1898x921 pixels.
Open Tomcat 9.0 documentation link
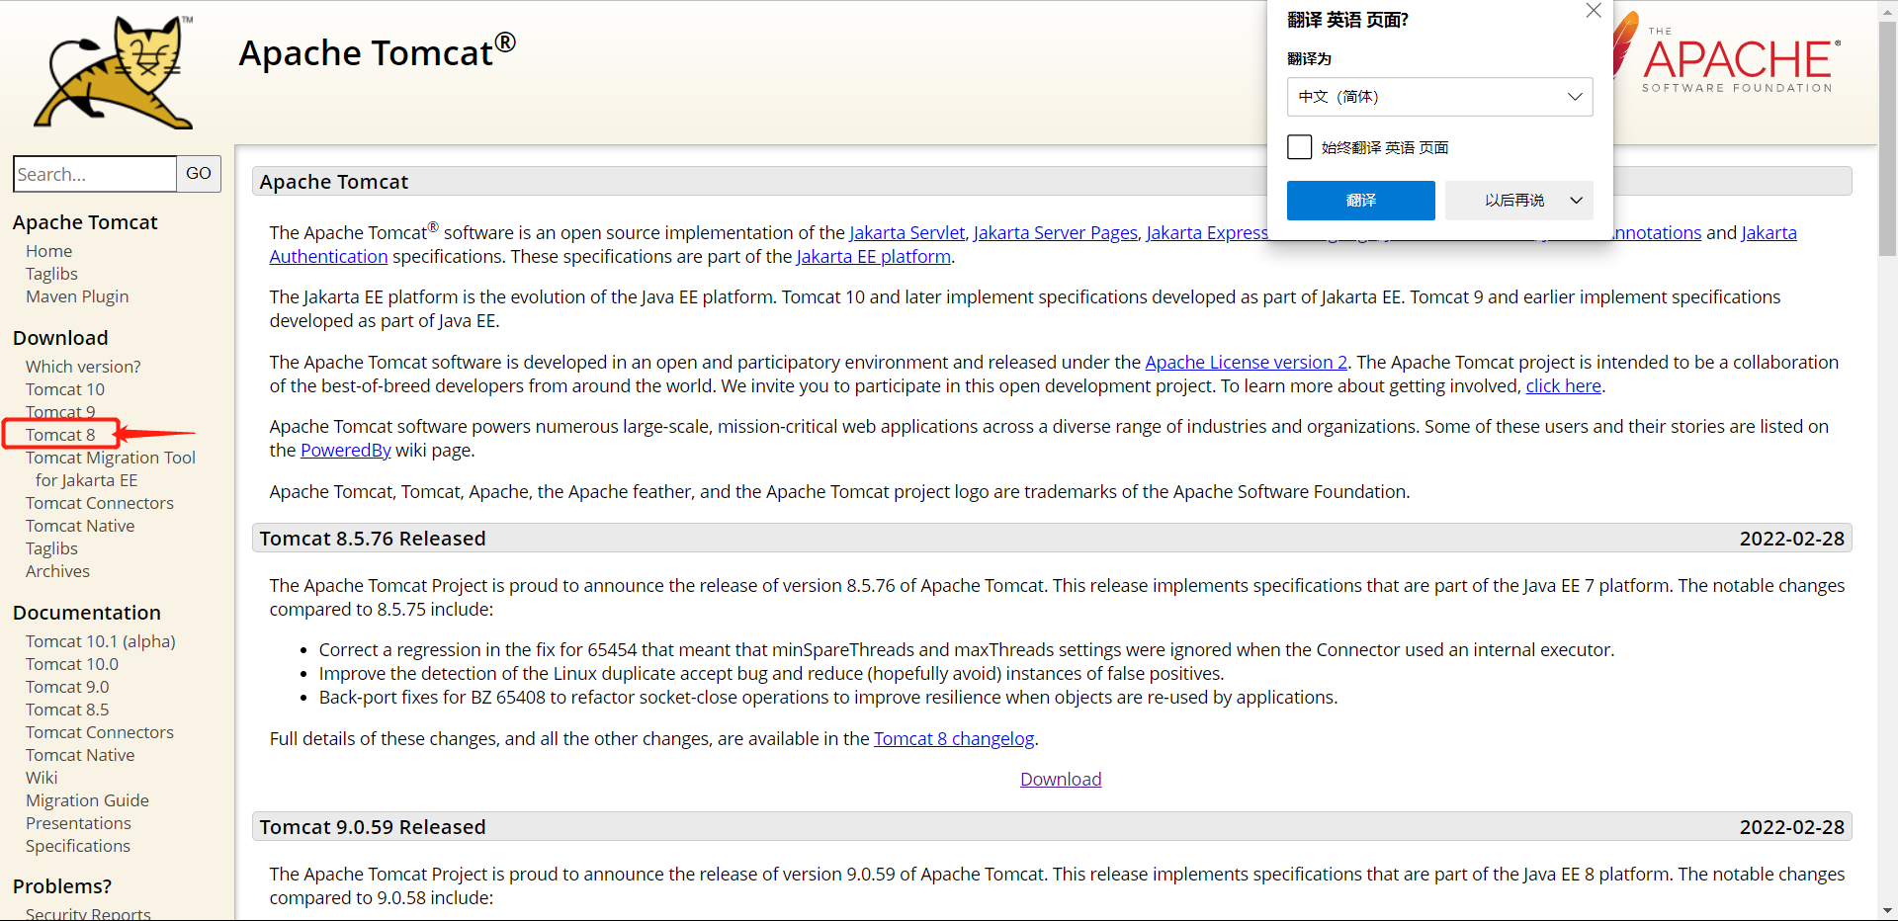pyautogui.click(x=67, y=687)
